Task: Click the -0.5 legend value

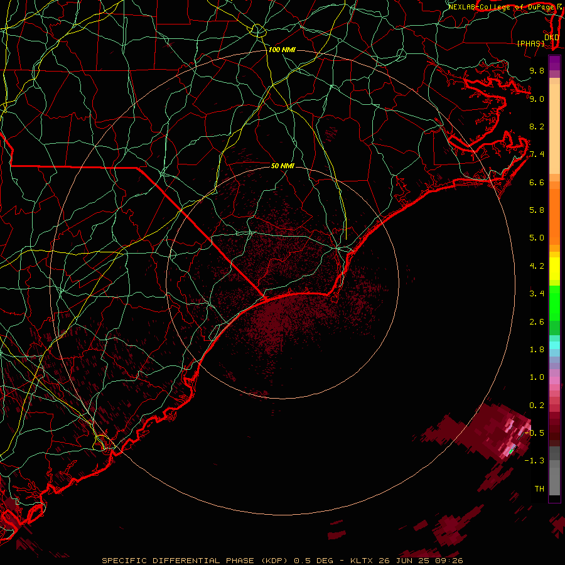Action: click(x=535, y=433)
